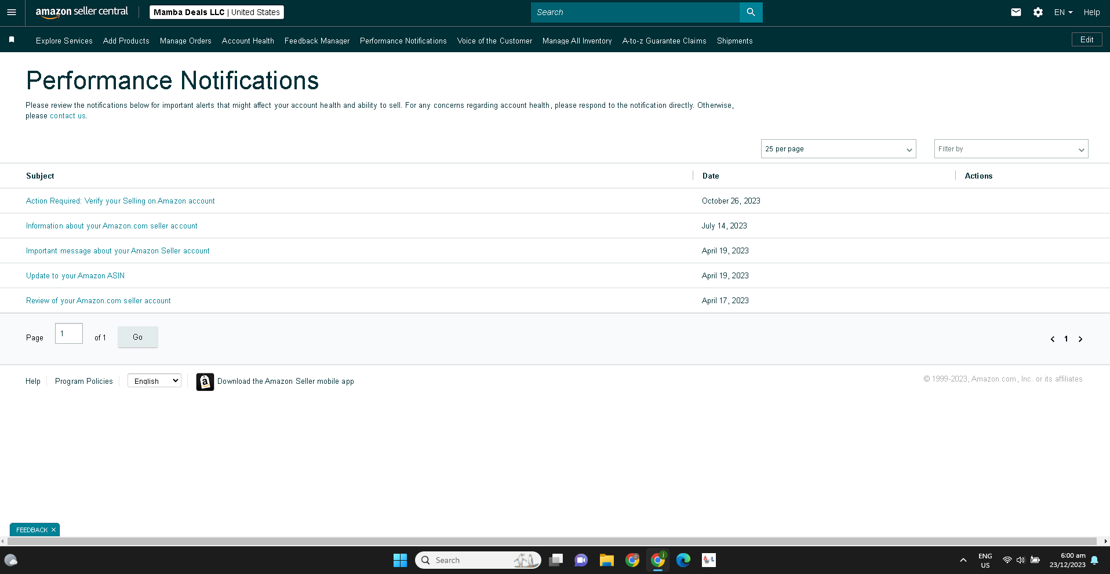
Task: Click the Wi-Fi network tray icon
Action: coord(1007,560)
